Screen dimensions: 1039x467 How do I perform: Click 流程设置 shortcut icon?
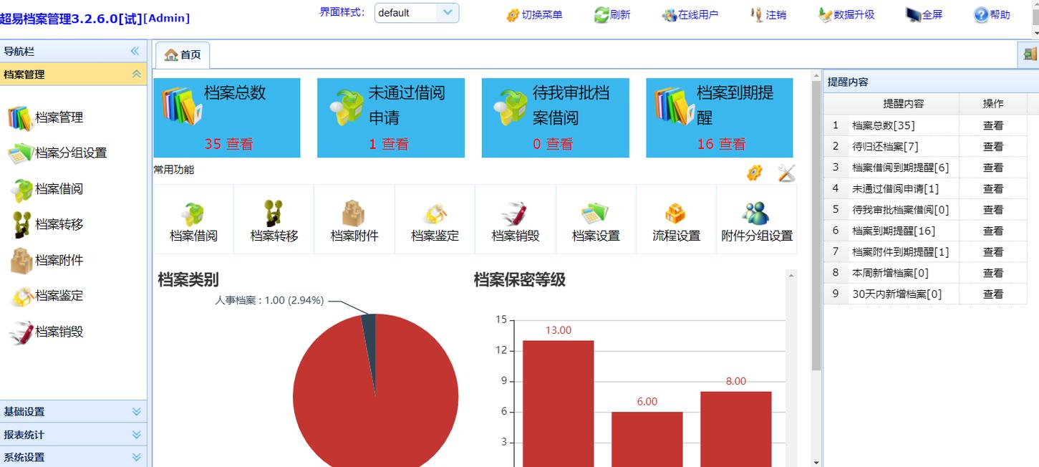pyautogui.click(x=676, y=213)
